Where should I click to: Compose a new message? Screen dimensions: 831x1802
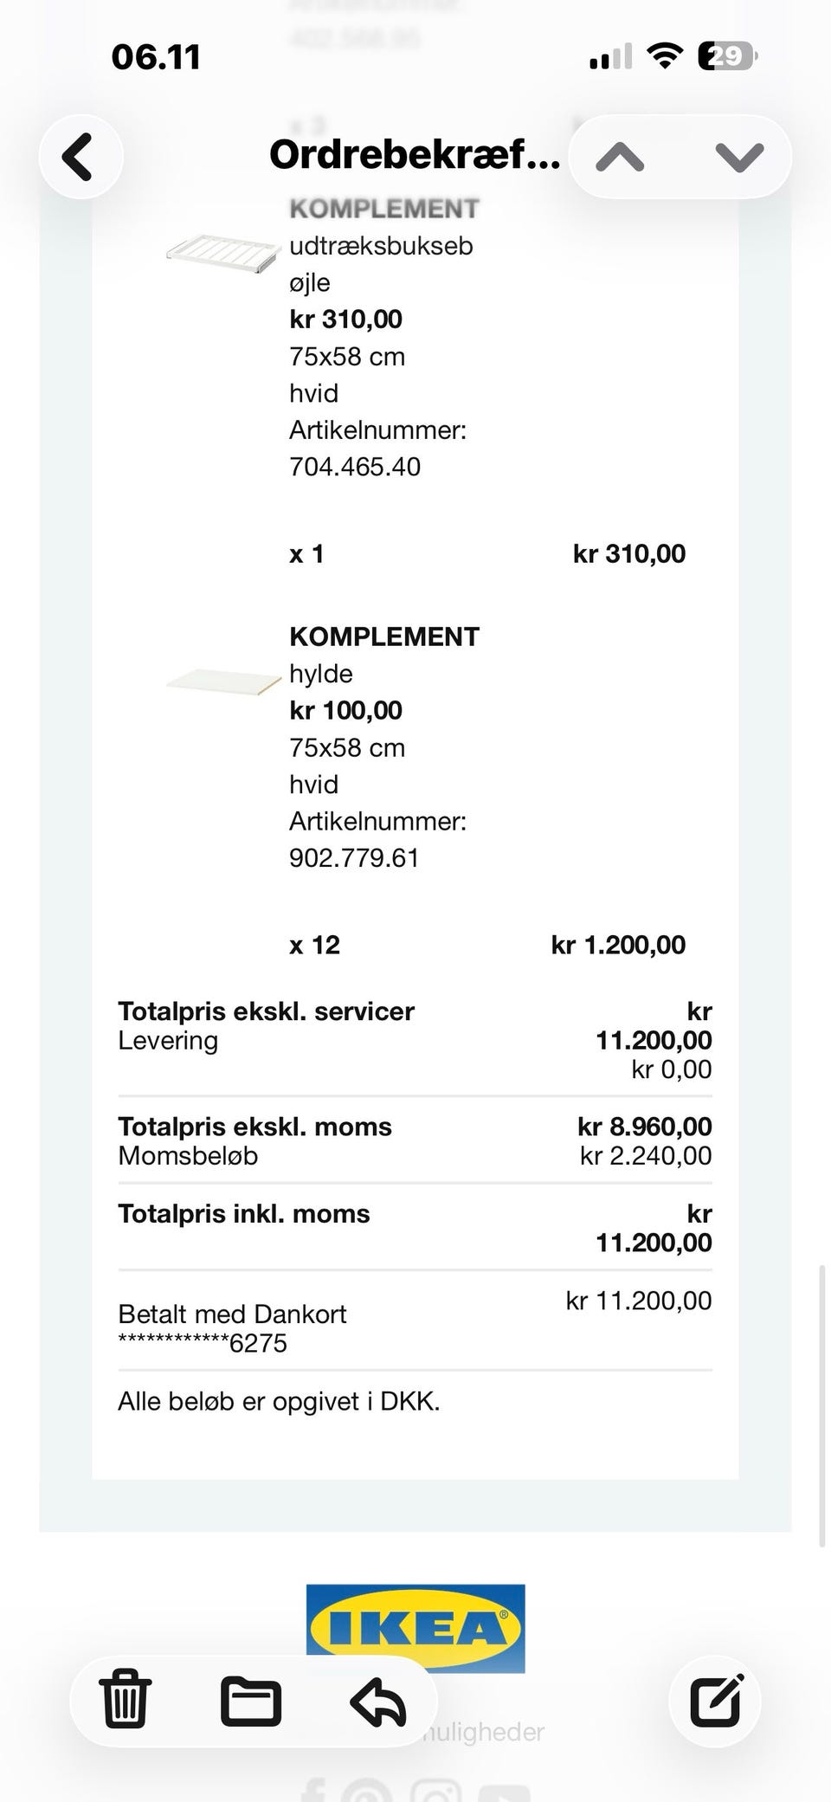716,1700
